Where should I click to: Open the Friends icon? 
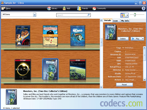tap(79, 9)
